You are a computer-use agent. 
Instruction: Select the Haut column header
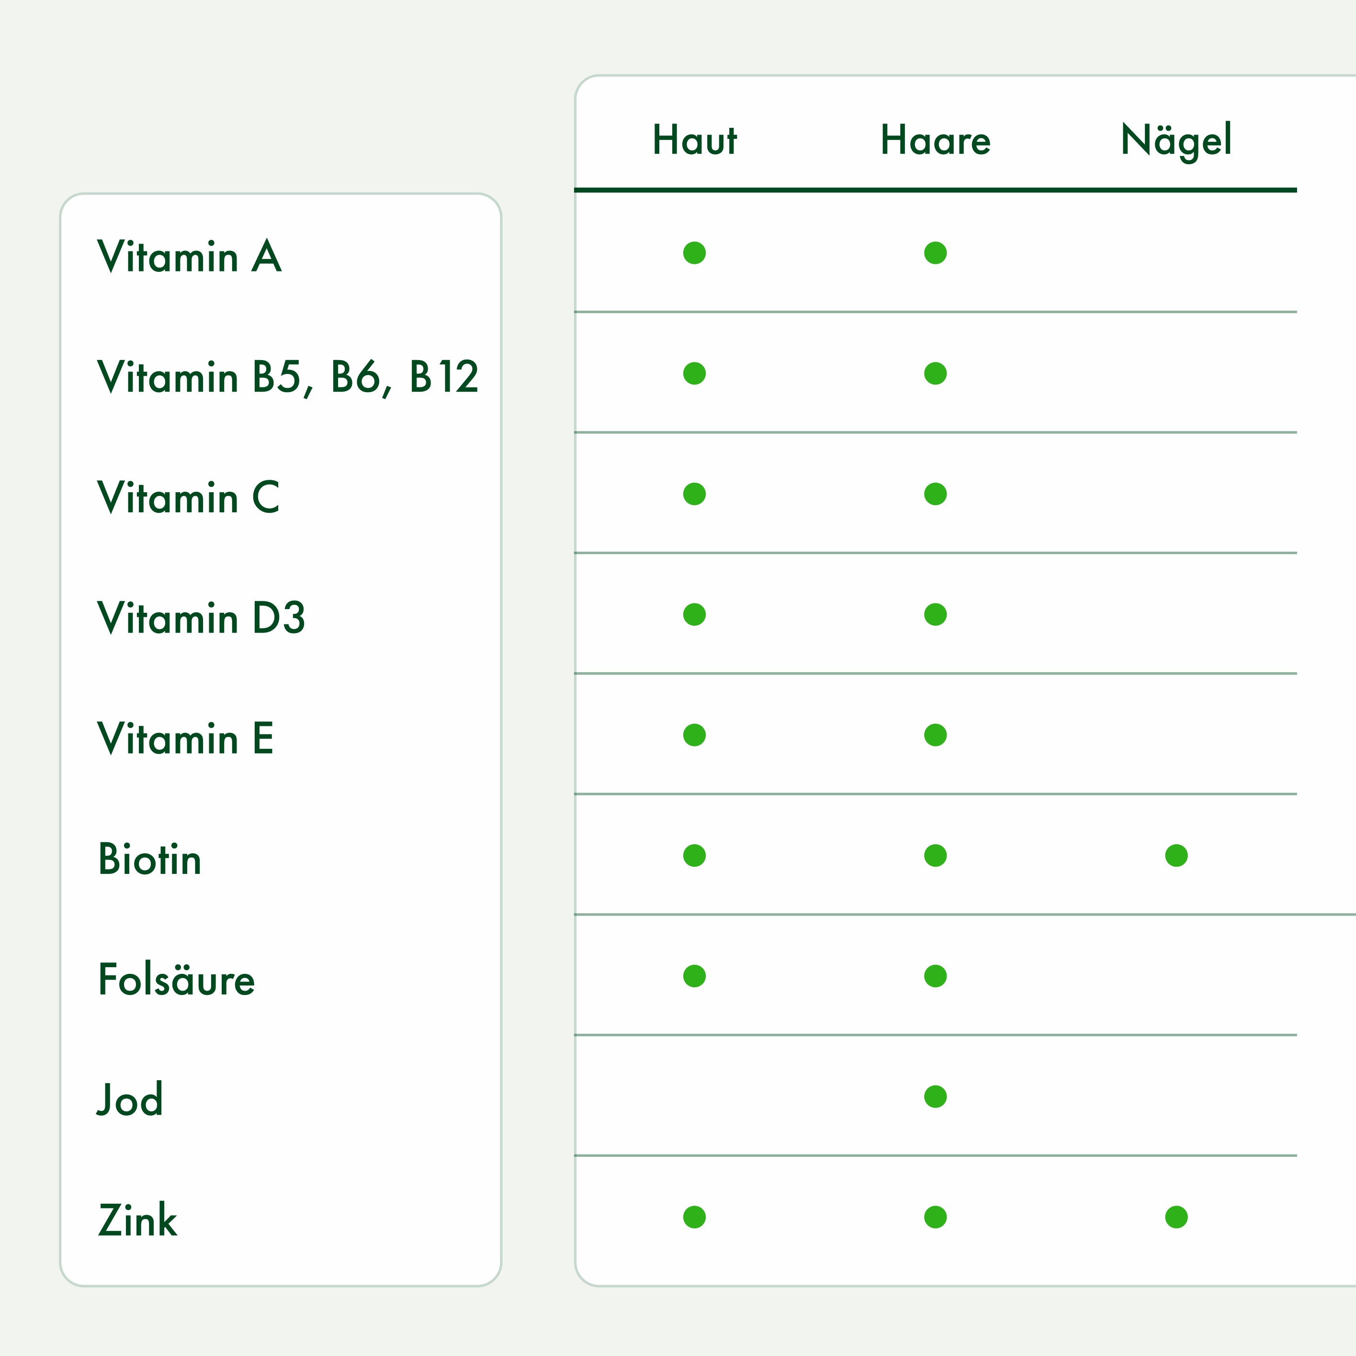tap(694, 140)
